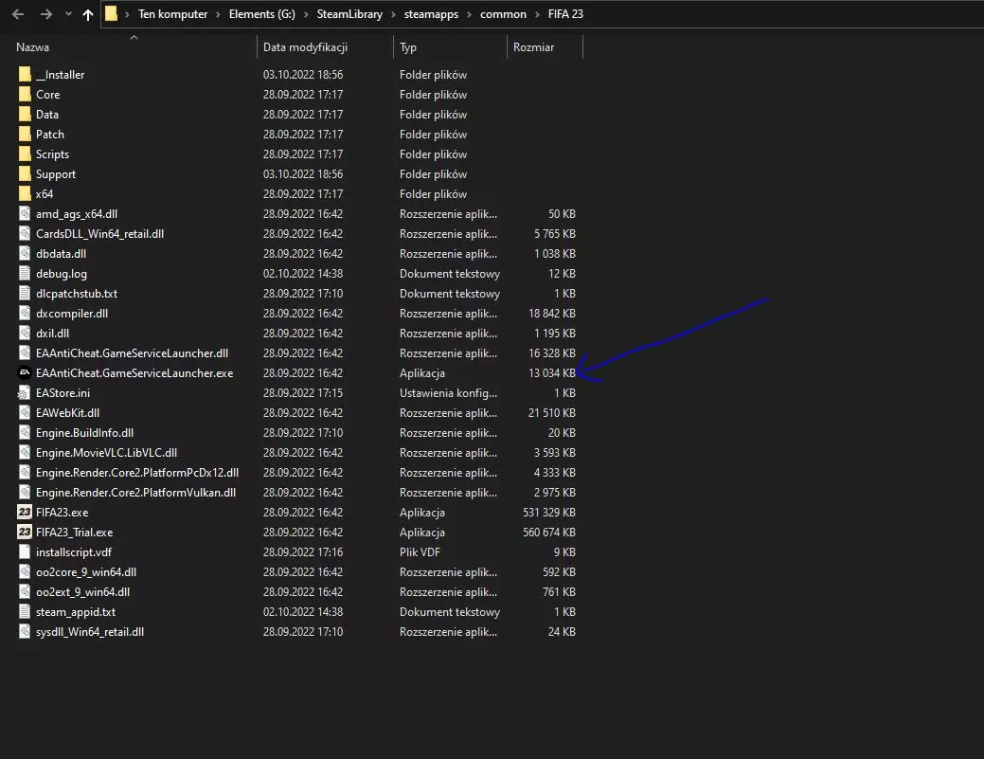The width and height of the screenshot is (984, 759).
Task: Click the 18 842 KB size value
Action: tap(551, 314)
